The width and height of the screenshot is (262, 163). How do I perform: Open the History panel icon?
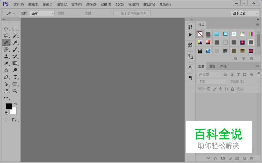pyautogui.click(x=190, y=27)
